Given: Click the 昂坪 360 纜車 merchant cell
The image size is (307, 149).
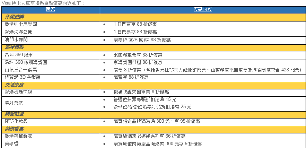Looking at the screenshot, I should (51, 55).
